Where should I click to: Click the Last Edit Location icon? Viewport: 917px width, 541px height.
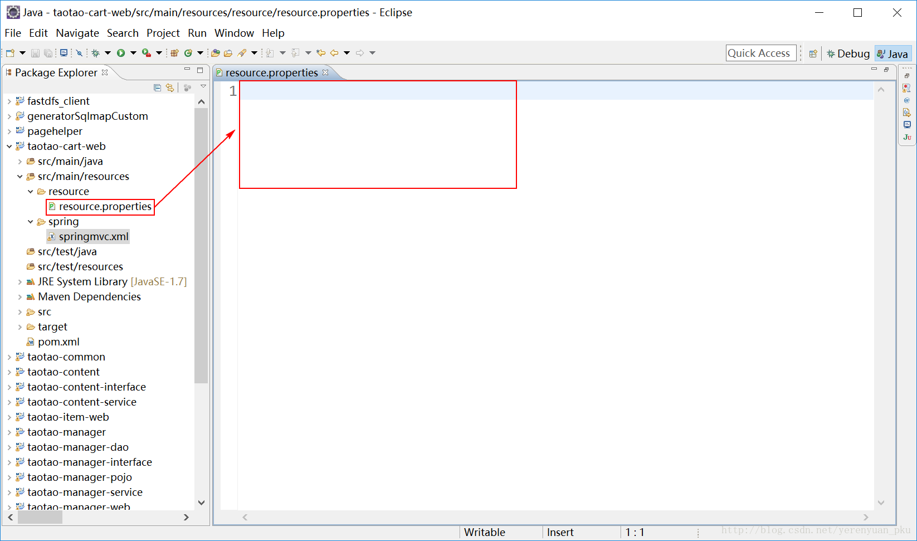click(x=321, y=53)
